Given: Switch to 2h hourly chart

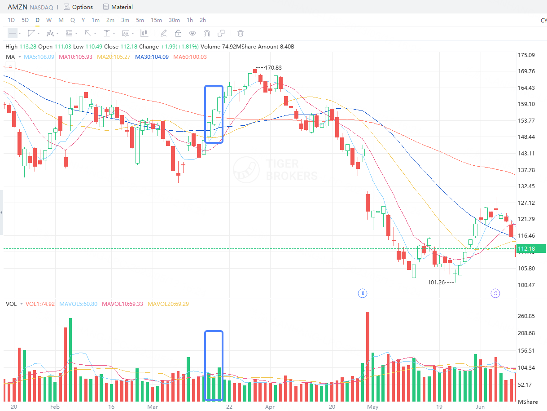Looking at the screenshot, I should (x=203, y=20).
